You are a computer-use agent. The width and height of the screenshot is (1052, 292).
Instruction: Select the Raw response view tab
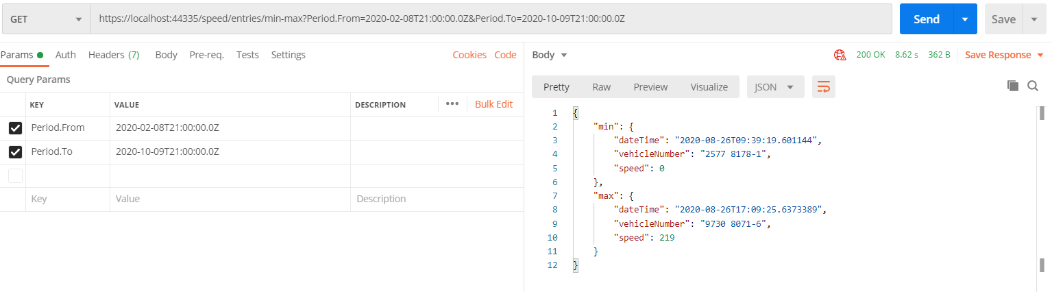tap(601, 87)
